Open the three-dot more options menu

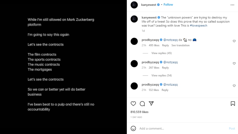233,5
